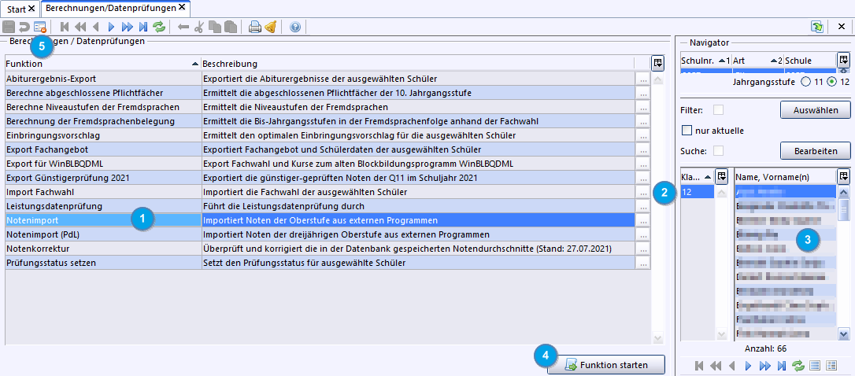The image size is (855, 376).
Task: Select Jahrgangsstufe 11 radio button
Action: (805, 83)
